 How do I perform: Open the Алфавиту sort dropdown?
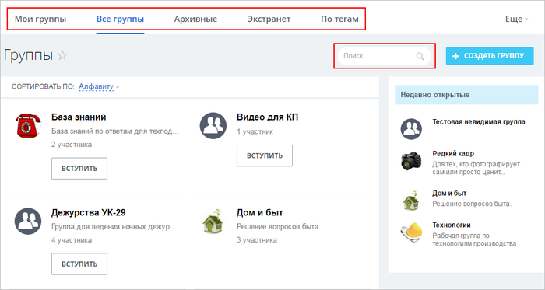point(99,86)
